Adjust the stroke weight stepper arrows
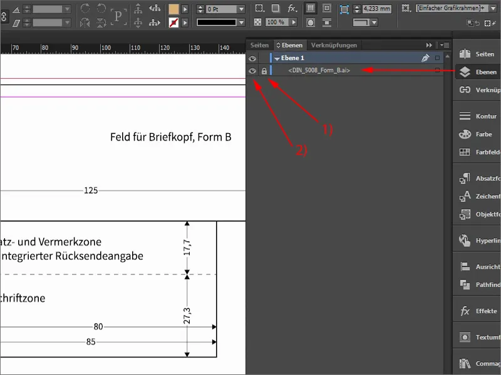The height and width of the screenshot is (375, 501). click(x=200, y=9)
